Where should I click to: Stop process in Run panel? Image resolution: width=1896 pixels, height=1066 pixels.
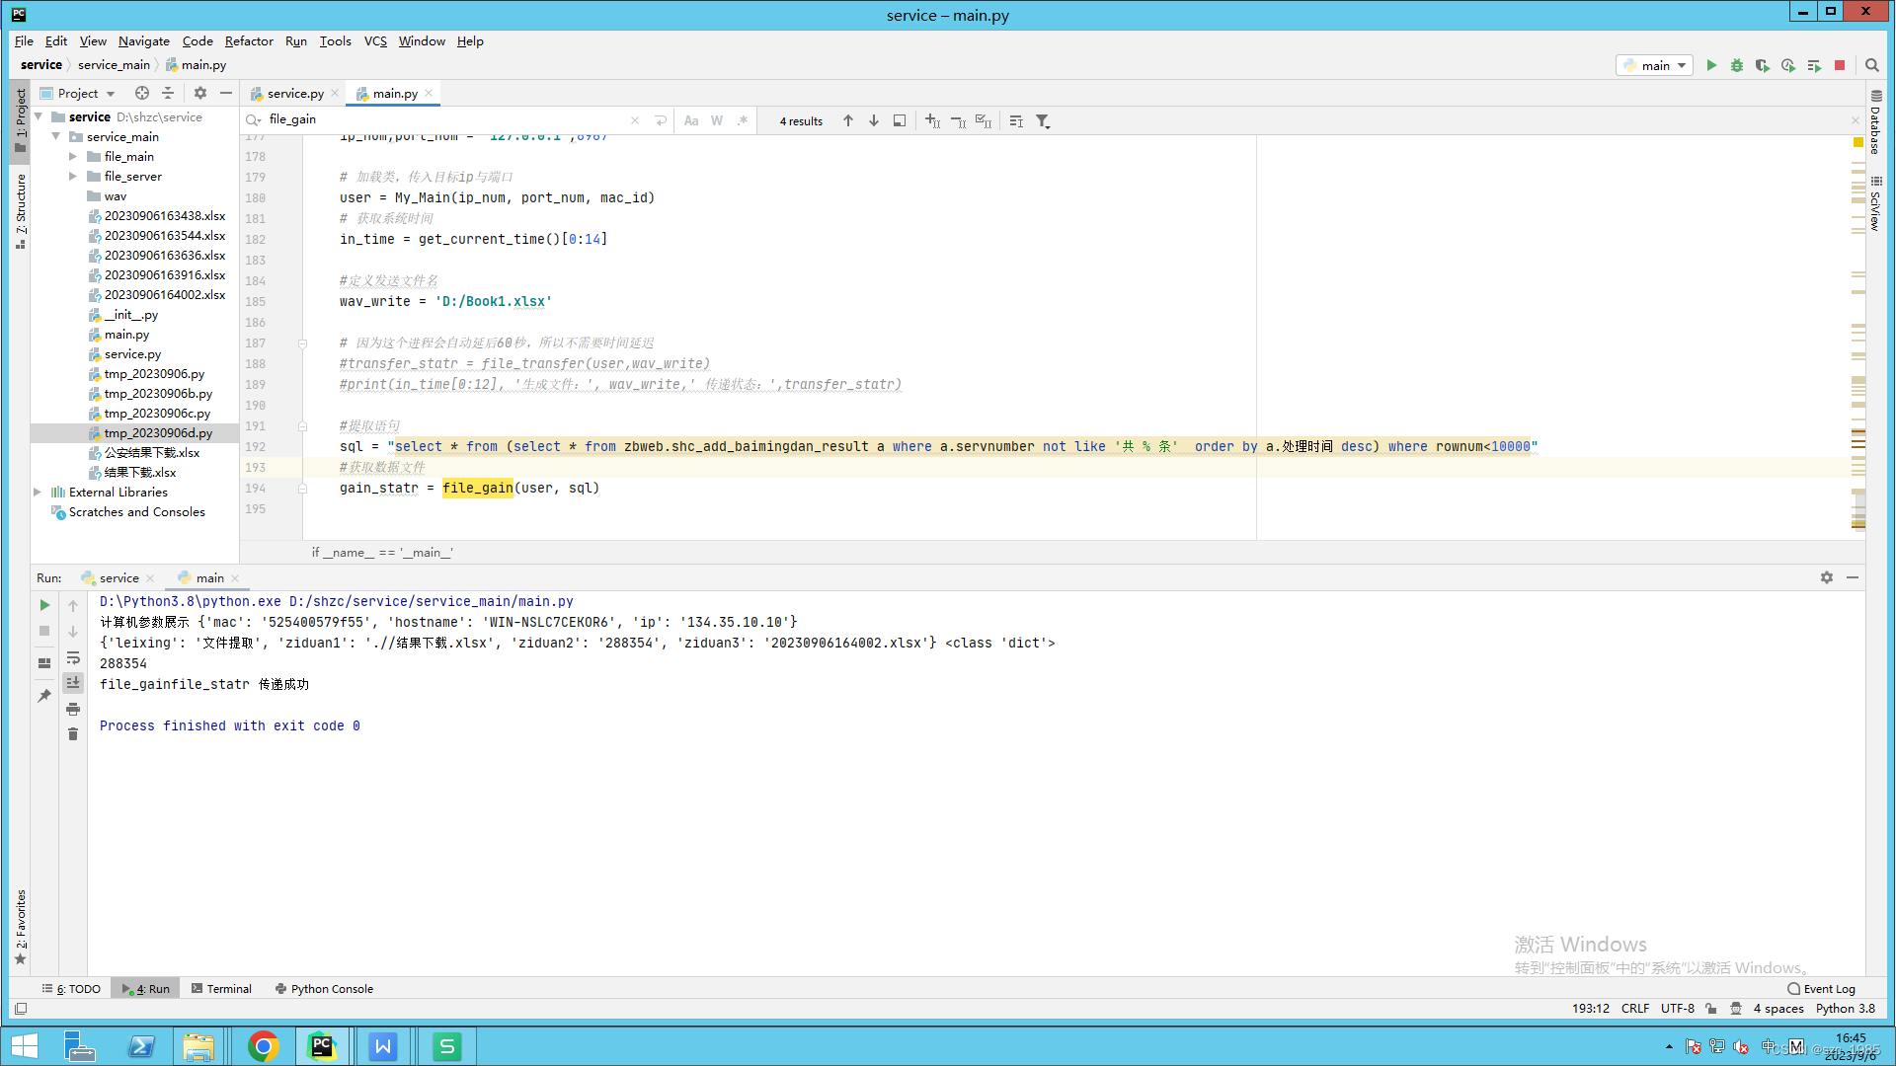(x=44, y=631)
